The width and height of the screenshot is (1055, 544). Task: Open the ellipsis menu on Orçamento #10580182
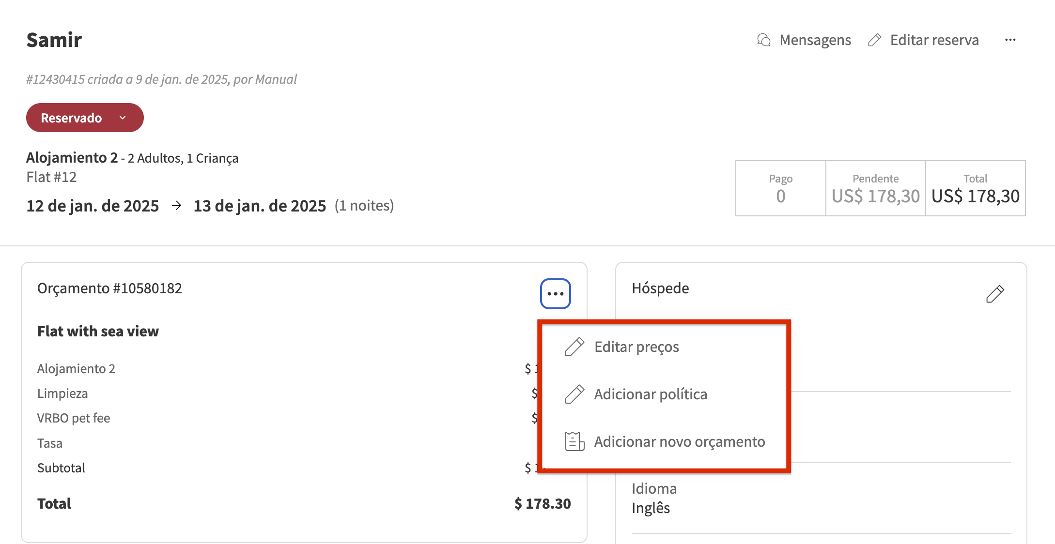tap(555, 293)
